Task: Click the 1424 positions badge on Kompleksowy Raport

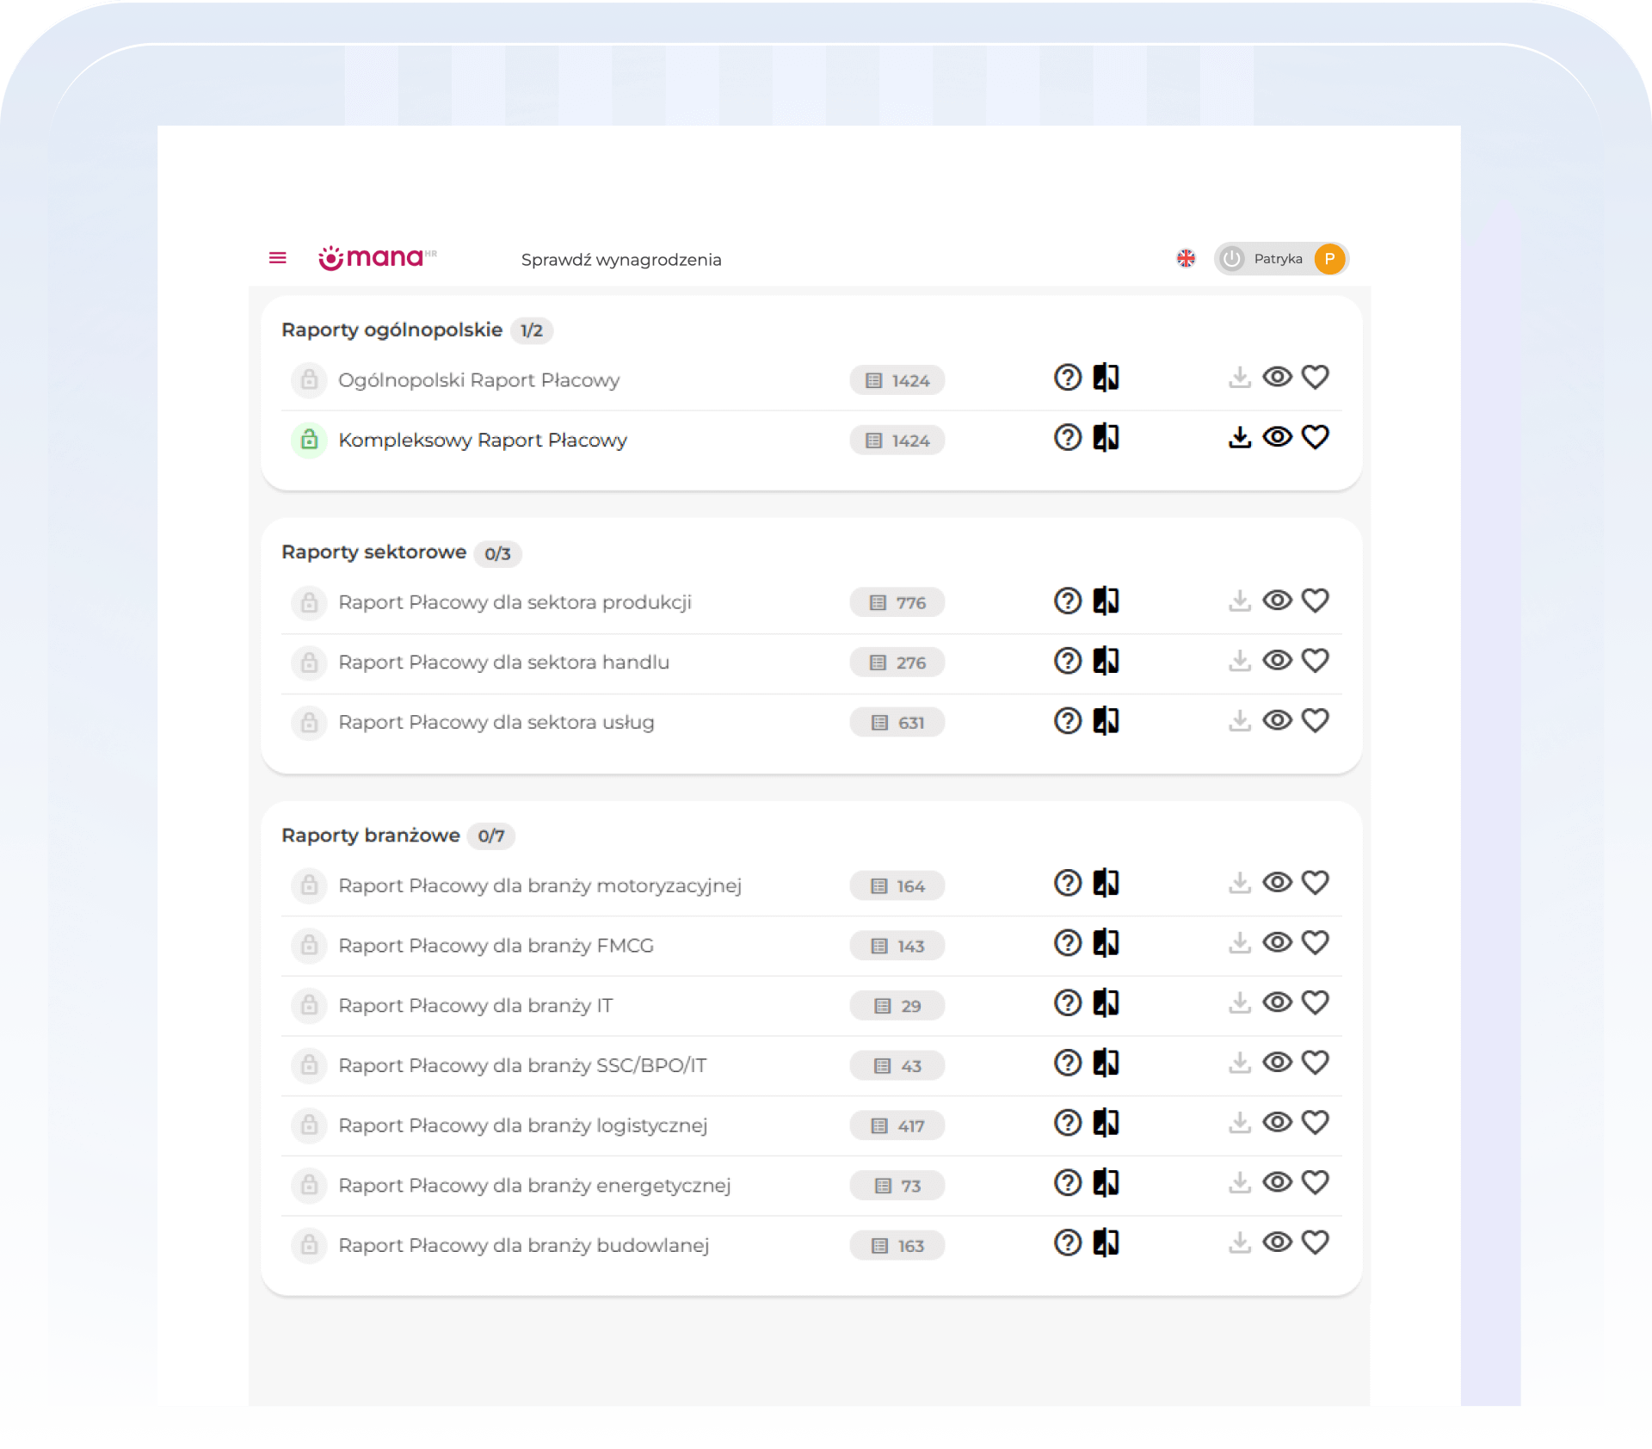Action: 897,441
